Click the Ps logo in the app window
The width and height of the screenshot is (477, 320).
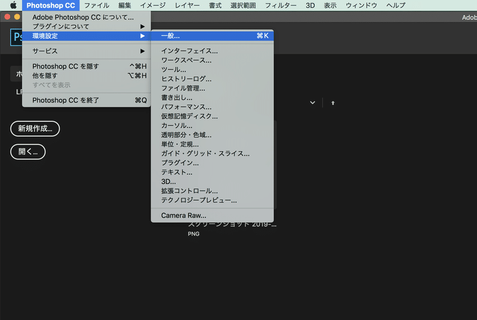click(17, 38)
